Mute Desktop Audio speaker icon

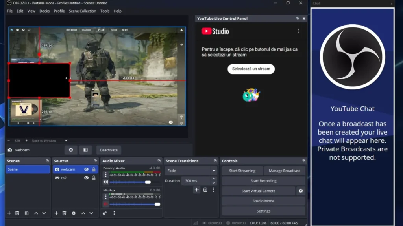coord(105,182)
